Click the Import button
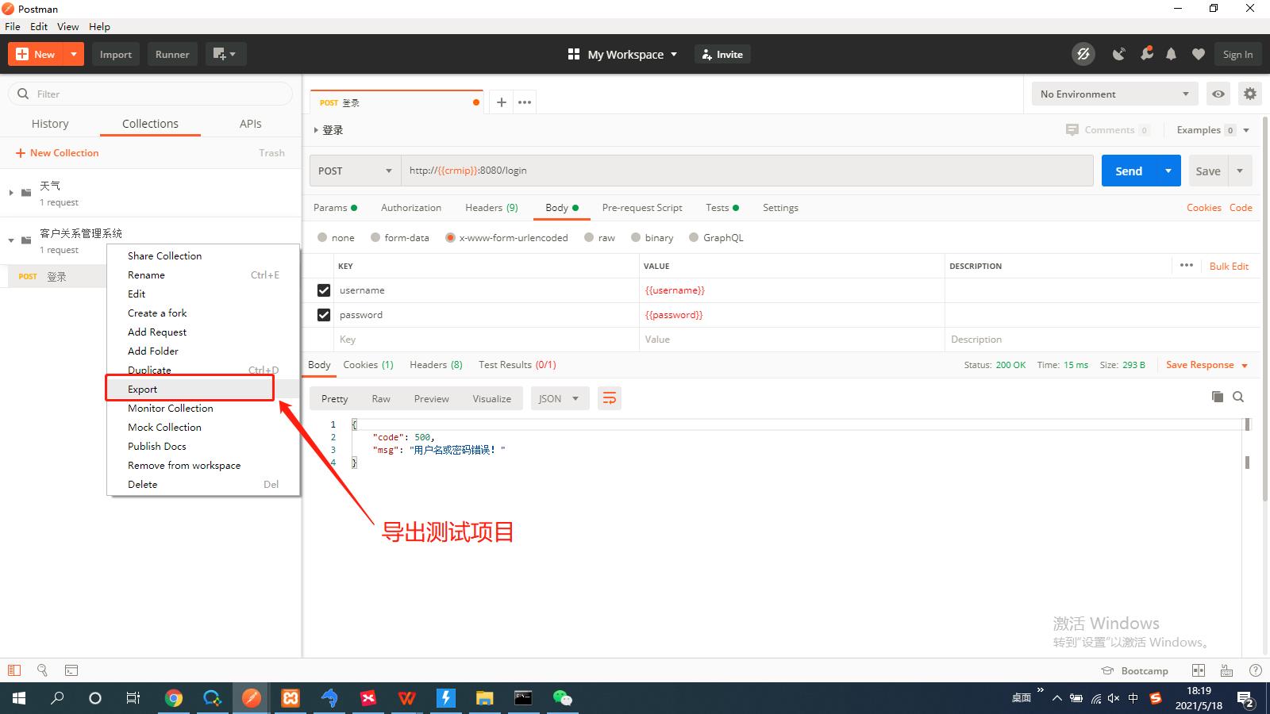1270x714 pixels. [116, 54]
